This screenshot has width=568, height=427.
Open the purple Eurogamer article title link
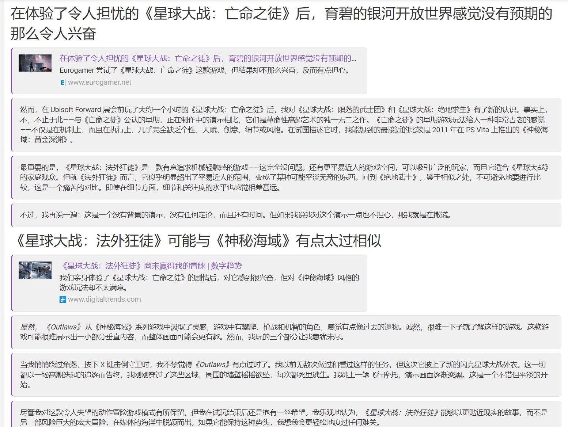coord(208,58)
